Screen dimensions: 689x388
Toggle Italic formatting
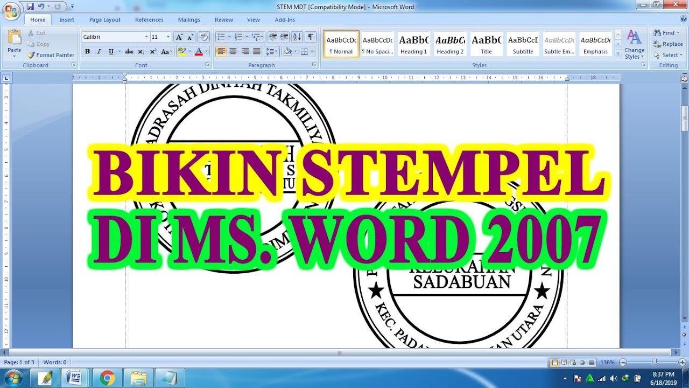pyautogui.click(x=99, y=52)
